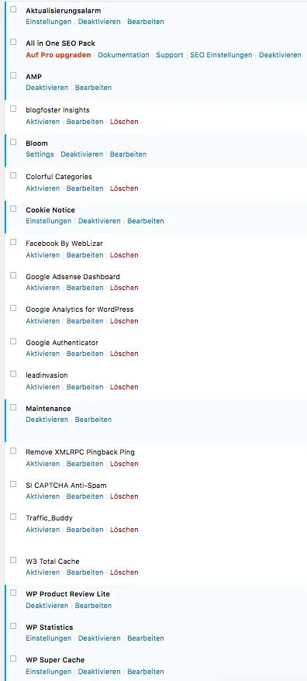The height and width of the screenshot is (681, 307).
Task: Check the box beside blogfoster Insights
Action: click(13, 109)
